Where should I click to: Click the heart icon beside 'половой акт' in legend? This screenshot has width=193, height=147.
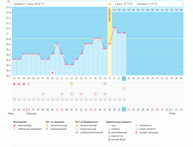click(137, 125)
